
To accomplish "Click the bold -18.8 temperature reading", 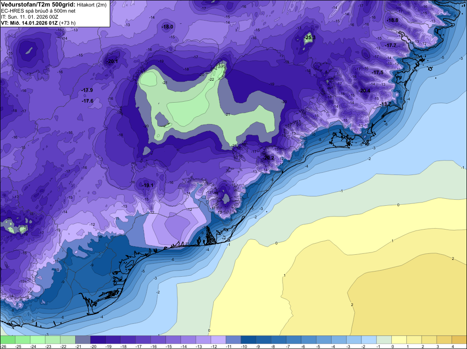I will 392,20.
